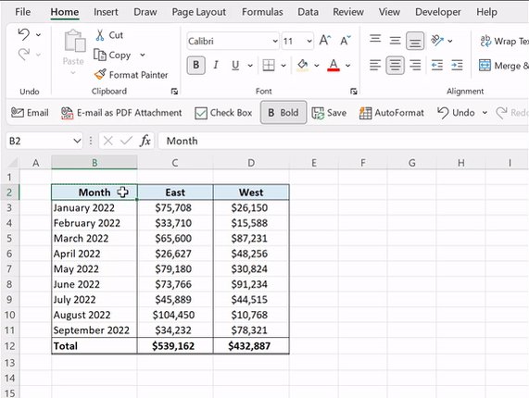Viewport: 529px width, 398px height.
Task: Insert a Check Box from quick access toolbar
Action: tap(223, 113)
